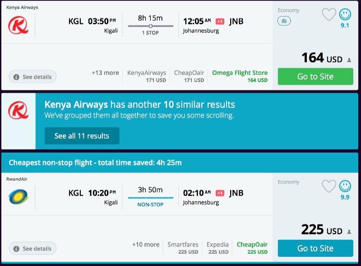Click the smiley rating icon above 9.1
The height and width of the screenshot is (266, 361).
point(345,14)
